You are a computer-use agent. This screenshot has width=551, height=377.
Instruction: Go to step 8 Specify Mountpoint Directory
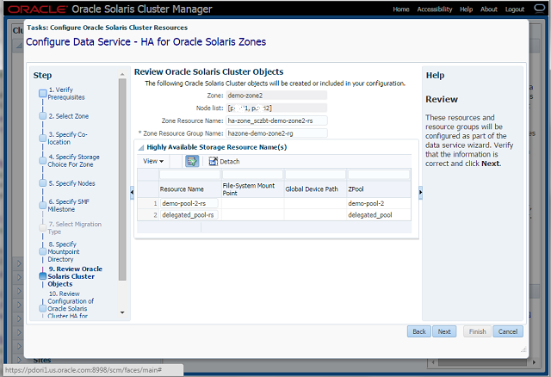[64, 251]
